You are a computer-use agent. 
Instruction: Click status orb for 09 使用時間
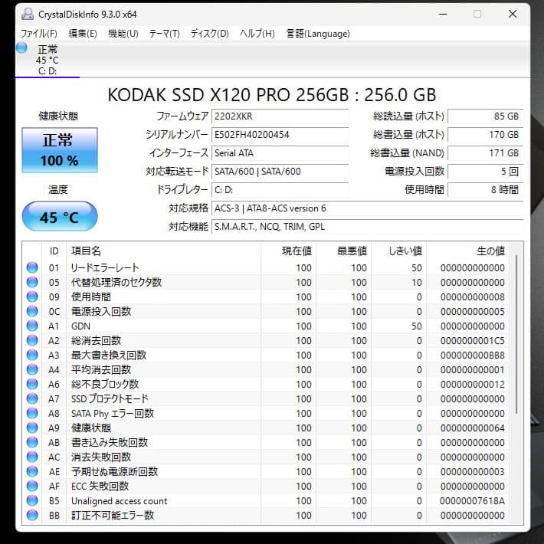(x=32, y=297)
